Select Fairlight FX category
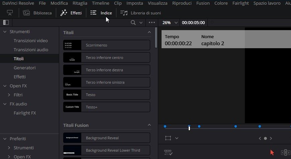 tap(25, 113)
